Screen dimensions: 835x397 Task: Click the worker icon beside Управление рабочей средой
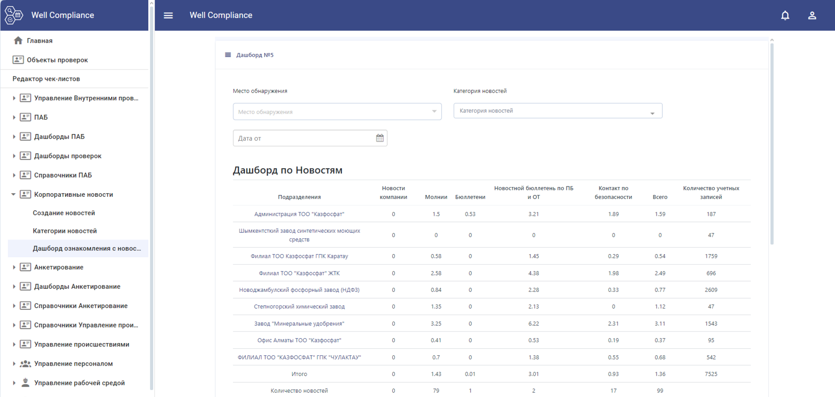(x=26, y=383)
